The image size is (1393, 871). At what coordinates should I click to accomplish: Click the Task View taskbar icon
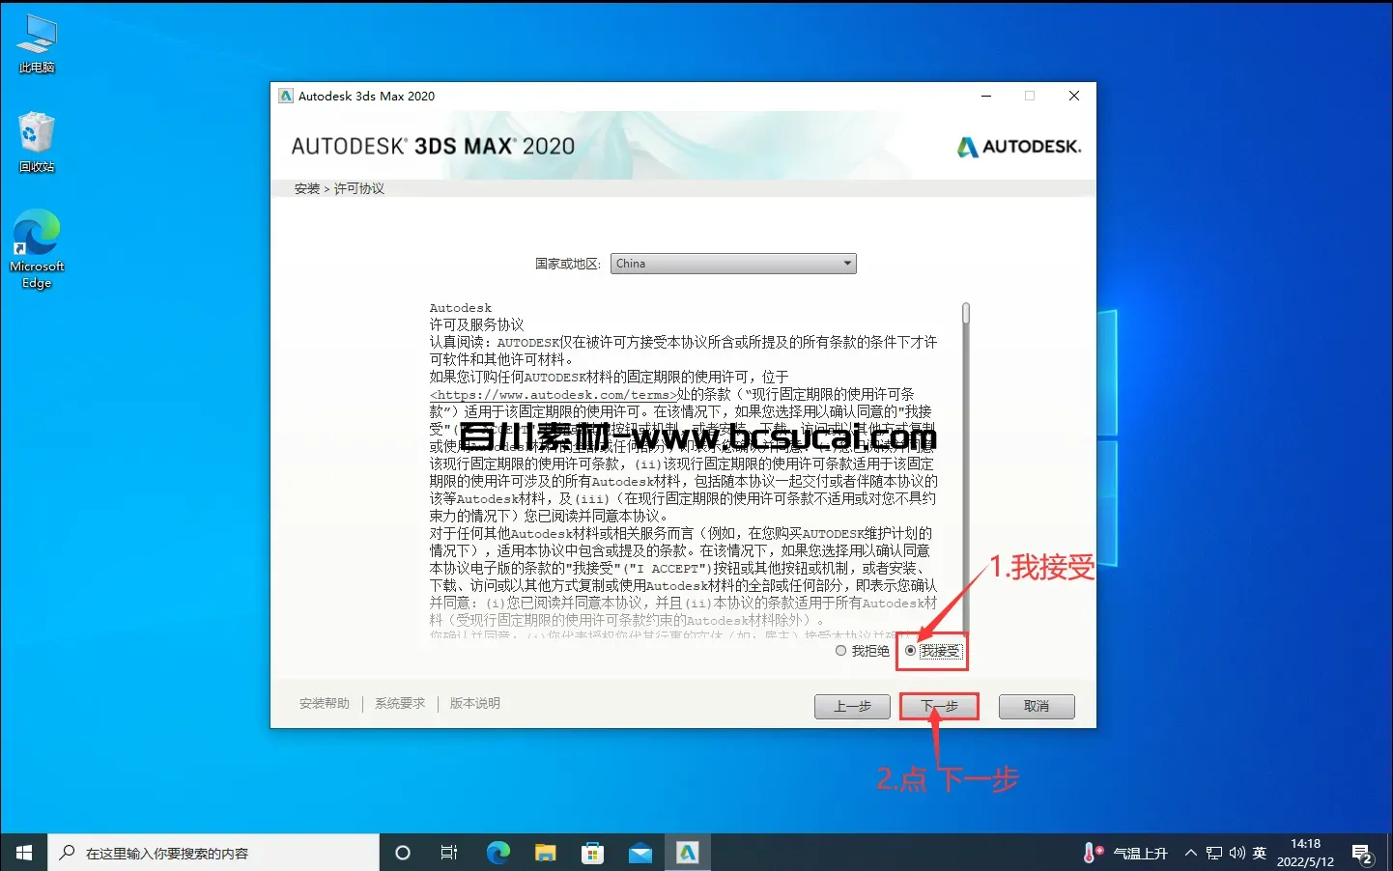tap(449, 853)
